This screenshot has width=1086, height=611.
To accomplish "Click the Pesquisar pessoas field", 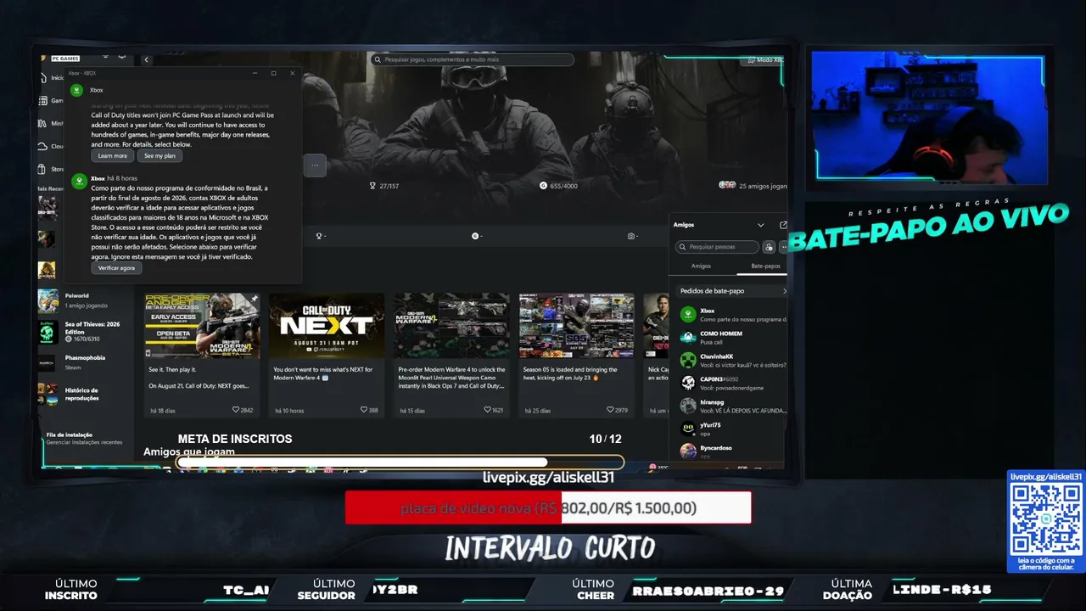I will point(717,247).
